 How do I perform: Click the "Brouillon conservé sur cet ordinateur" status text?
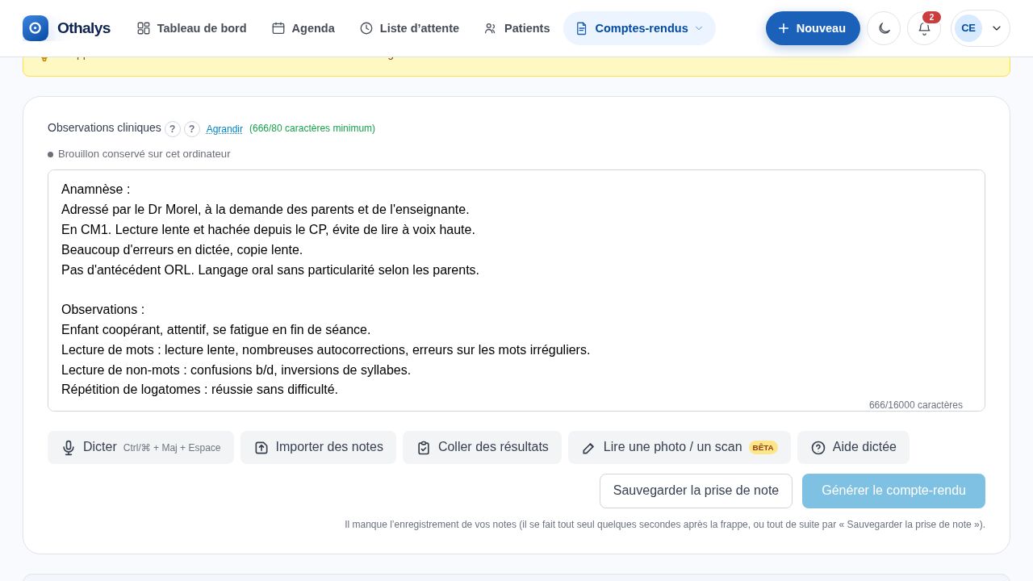(x=144, y=154)
